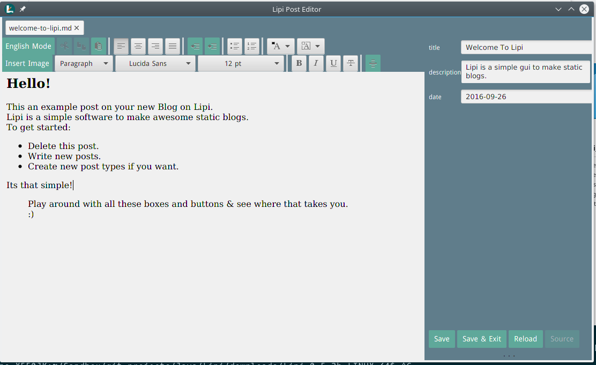
Task: Click the pin window icon
Action: point(23,9)
